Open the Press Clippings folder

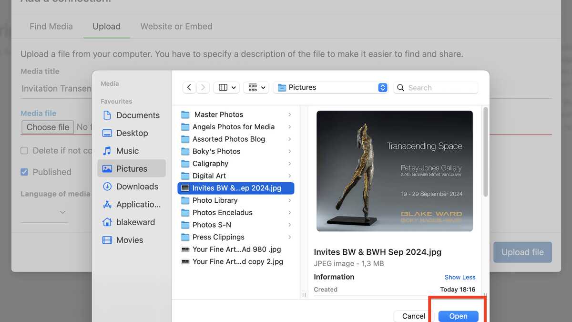[236, 237]
